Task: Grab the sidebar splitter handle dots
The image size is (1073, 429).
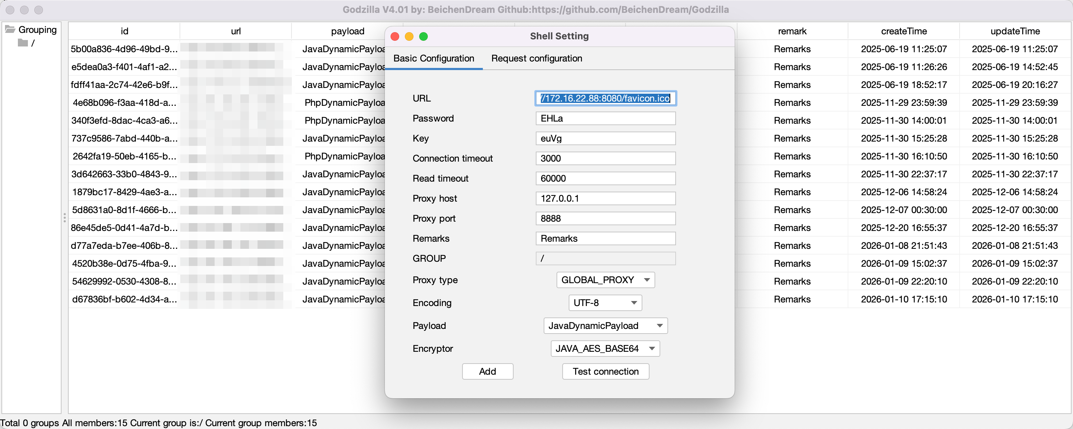Action: [x=65, y=218]
